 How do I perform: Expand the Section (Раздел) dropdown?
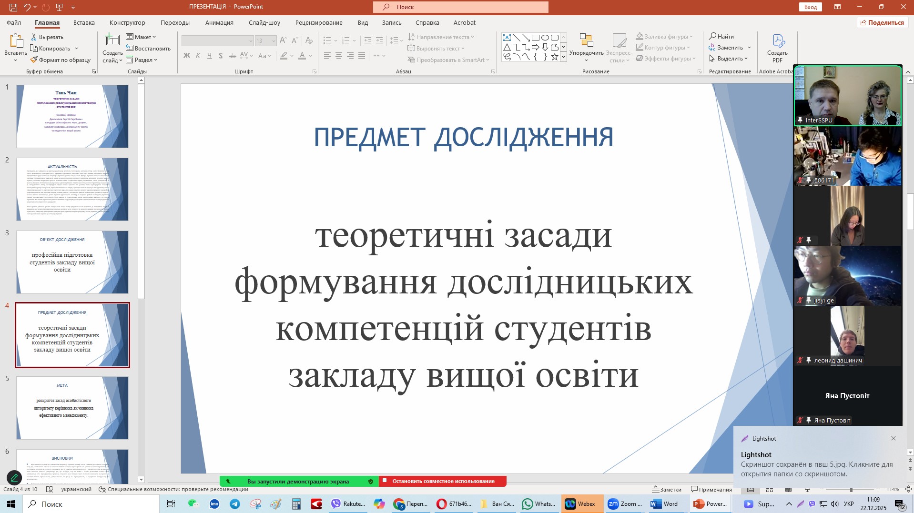143,60
